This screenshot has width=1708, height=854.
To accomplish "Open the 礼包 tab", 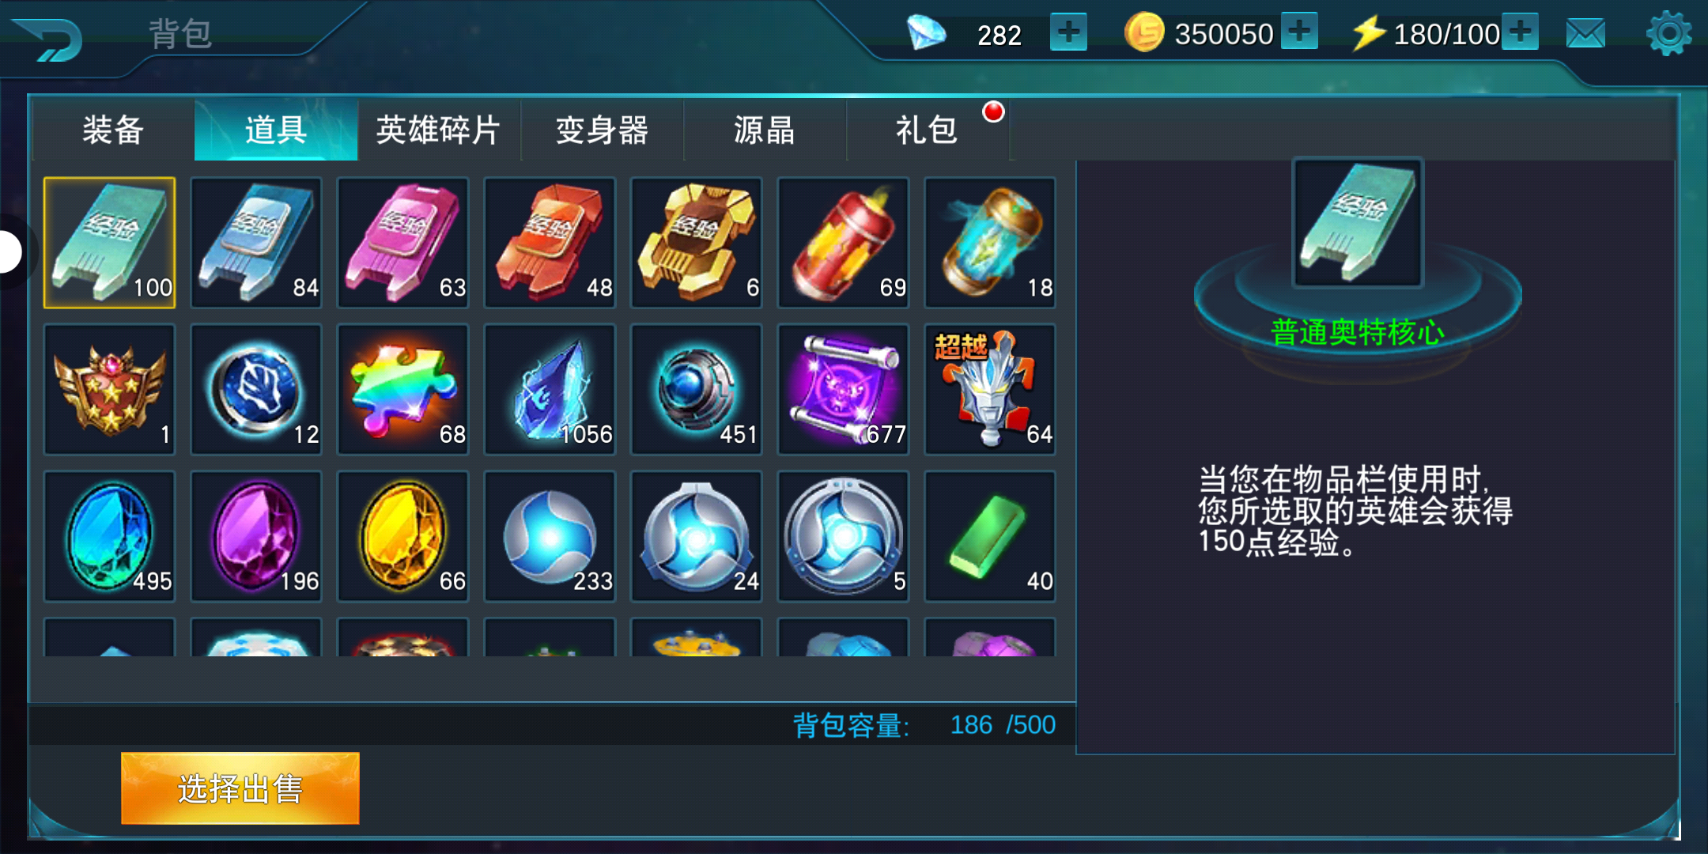I will click(928, 130).
